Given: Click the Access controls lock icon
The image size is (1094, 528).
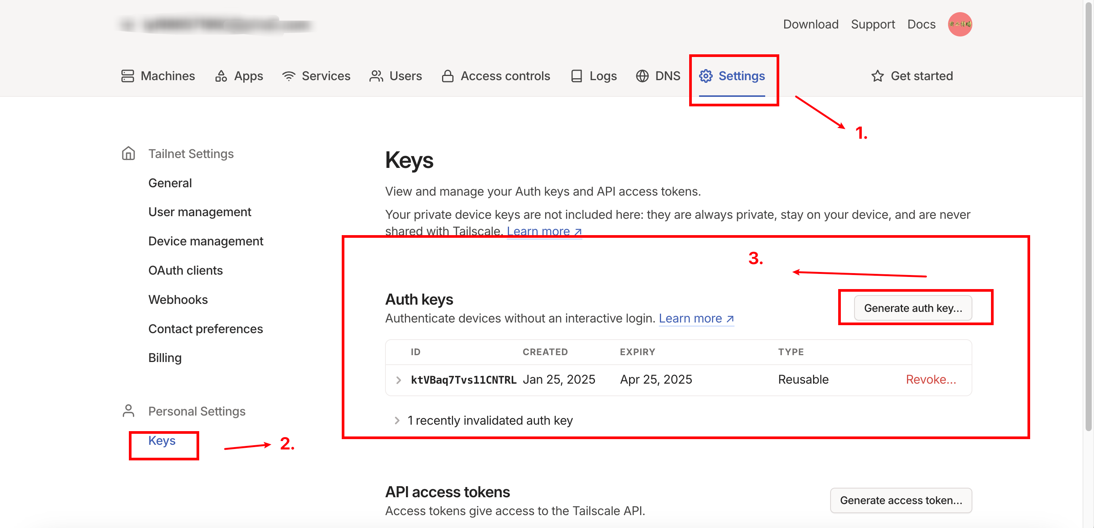Looking at the screenshot, I should coord(448,76).
